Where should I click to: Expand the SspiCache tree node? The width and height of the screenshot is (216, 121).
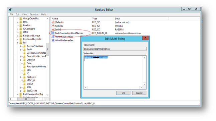(x=21, y=91)
